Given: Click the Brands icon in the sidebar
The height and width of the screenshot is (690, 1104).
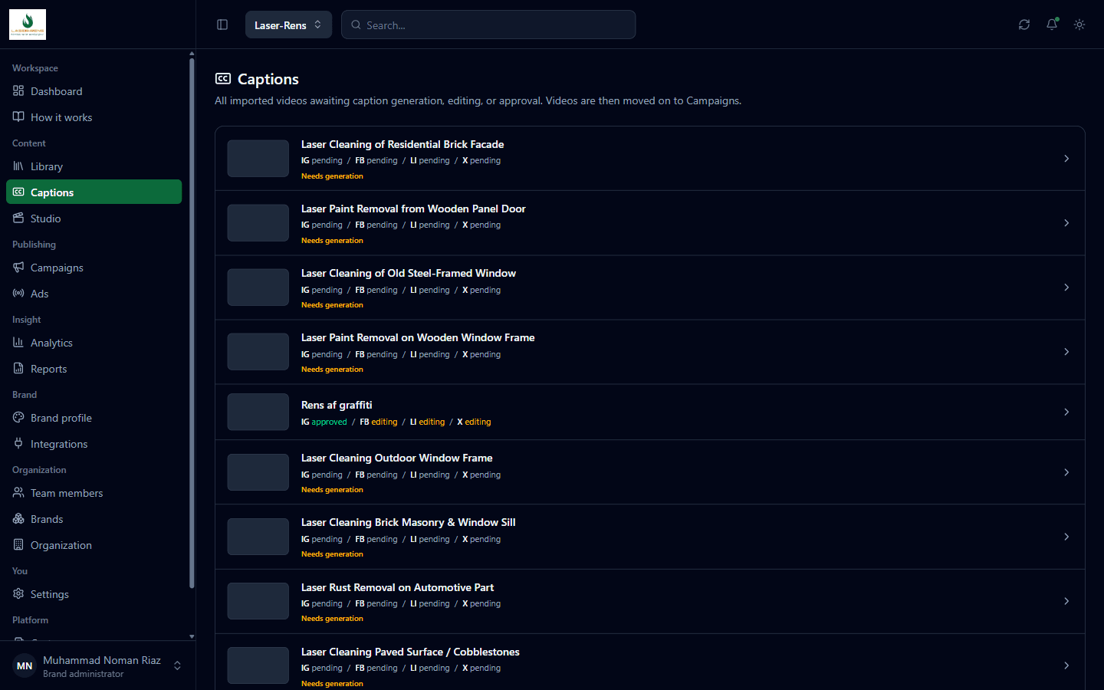Looking at the screenshot, I should [18, 519].
